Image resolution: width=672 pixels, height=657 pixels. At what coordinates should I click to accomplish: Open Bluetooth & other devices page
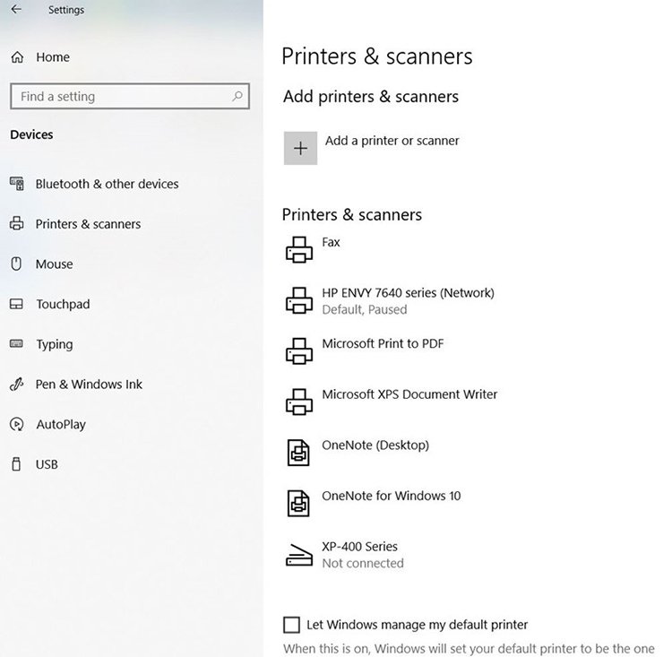(x=107, y=184)
